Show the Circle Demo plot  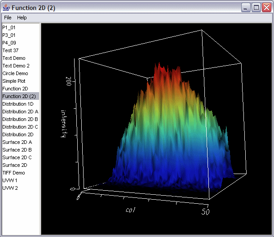pyautogui.click(x=15, y=73)
